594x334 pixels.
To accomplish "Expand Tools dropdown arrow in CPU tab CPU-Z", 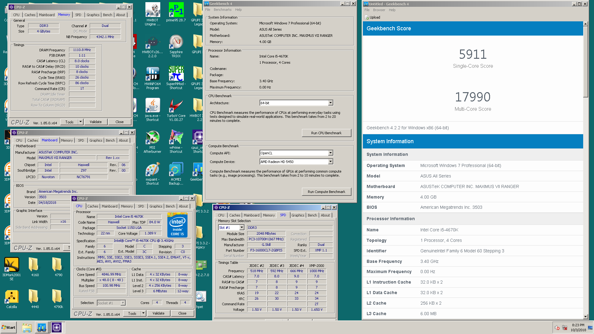I will tap(143, 313).
